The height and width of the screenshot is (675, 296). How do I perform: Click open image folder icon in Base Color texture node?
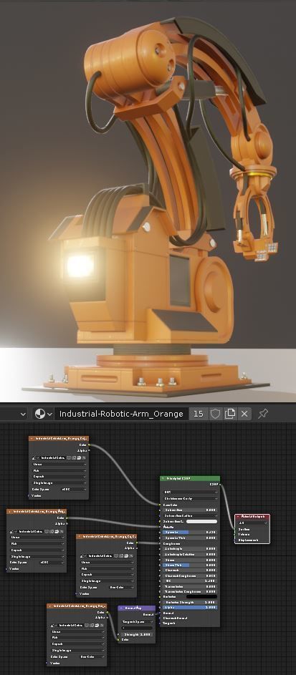(79, 458)
